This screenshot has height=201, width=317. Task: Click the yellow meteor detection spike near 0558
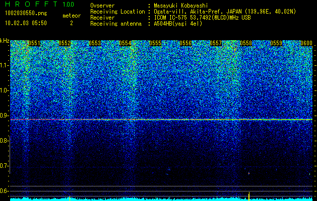[249, 196]
